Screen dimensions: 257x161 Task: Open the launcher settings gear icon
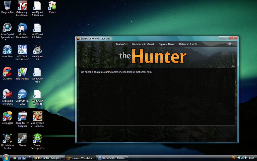pyautogui.click(x=230, y=44)
